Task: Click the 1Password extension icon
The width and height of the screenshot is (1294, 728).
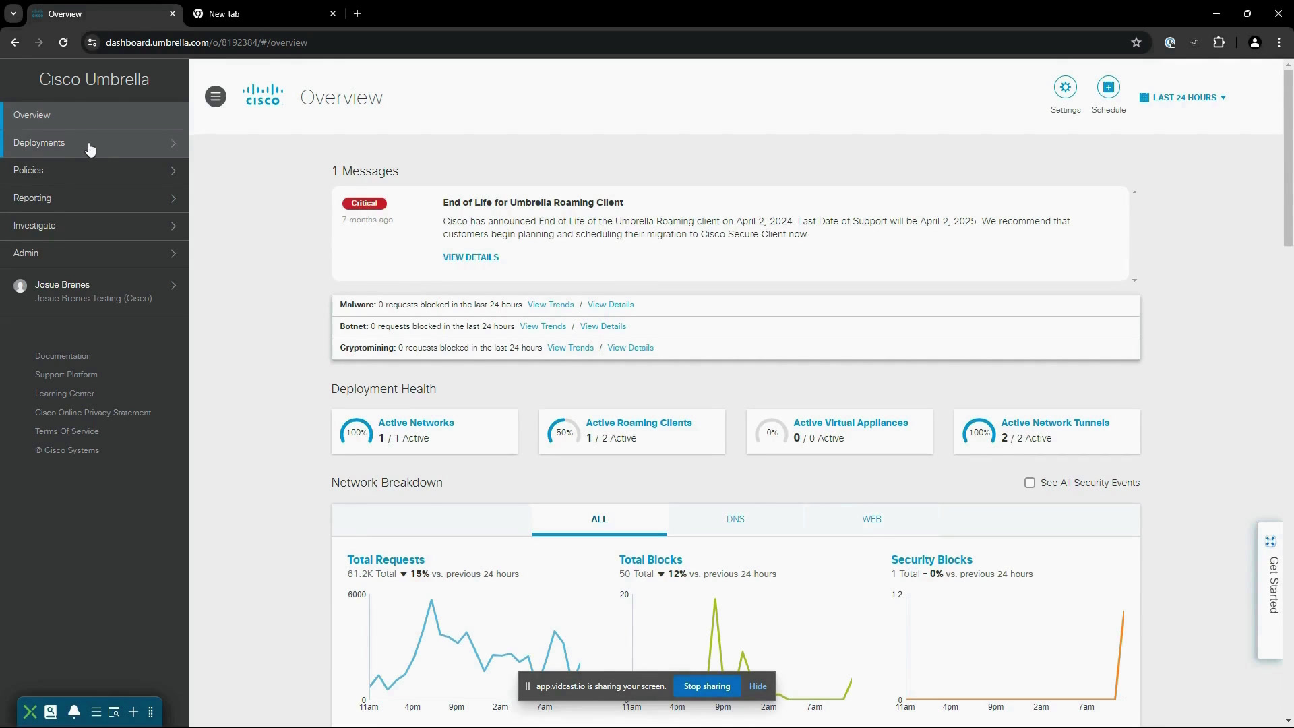Action: click(x=1170, y=42)
